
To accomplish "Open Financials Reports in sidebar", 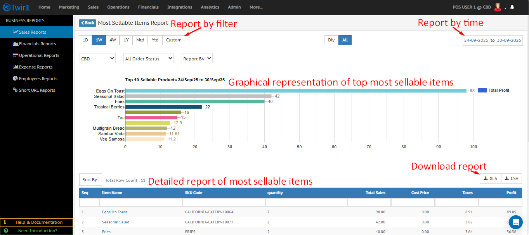I will click(x=37, y=44).
